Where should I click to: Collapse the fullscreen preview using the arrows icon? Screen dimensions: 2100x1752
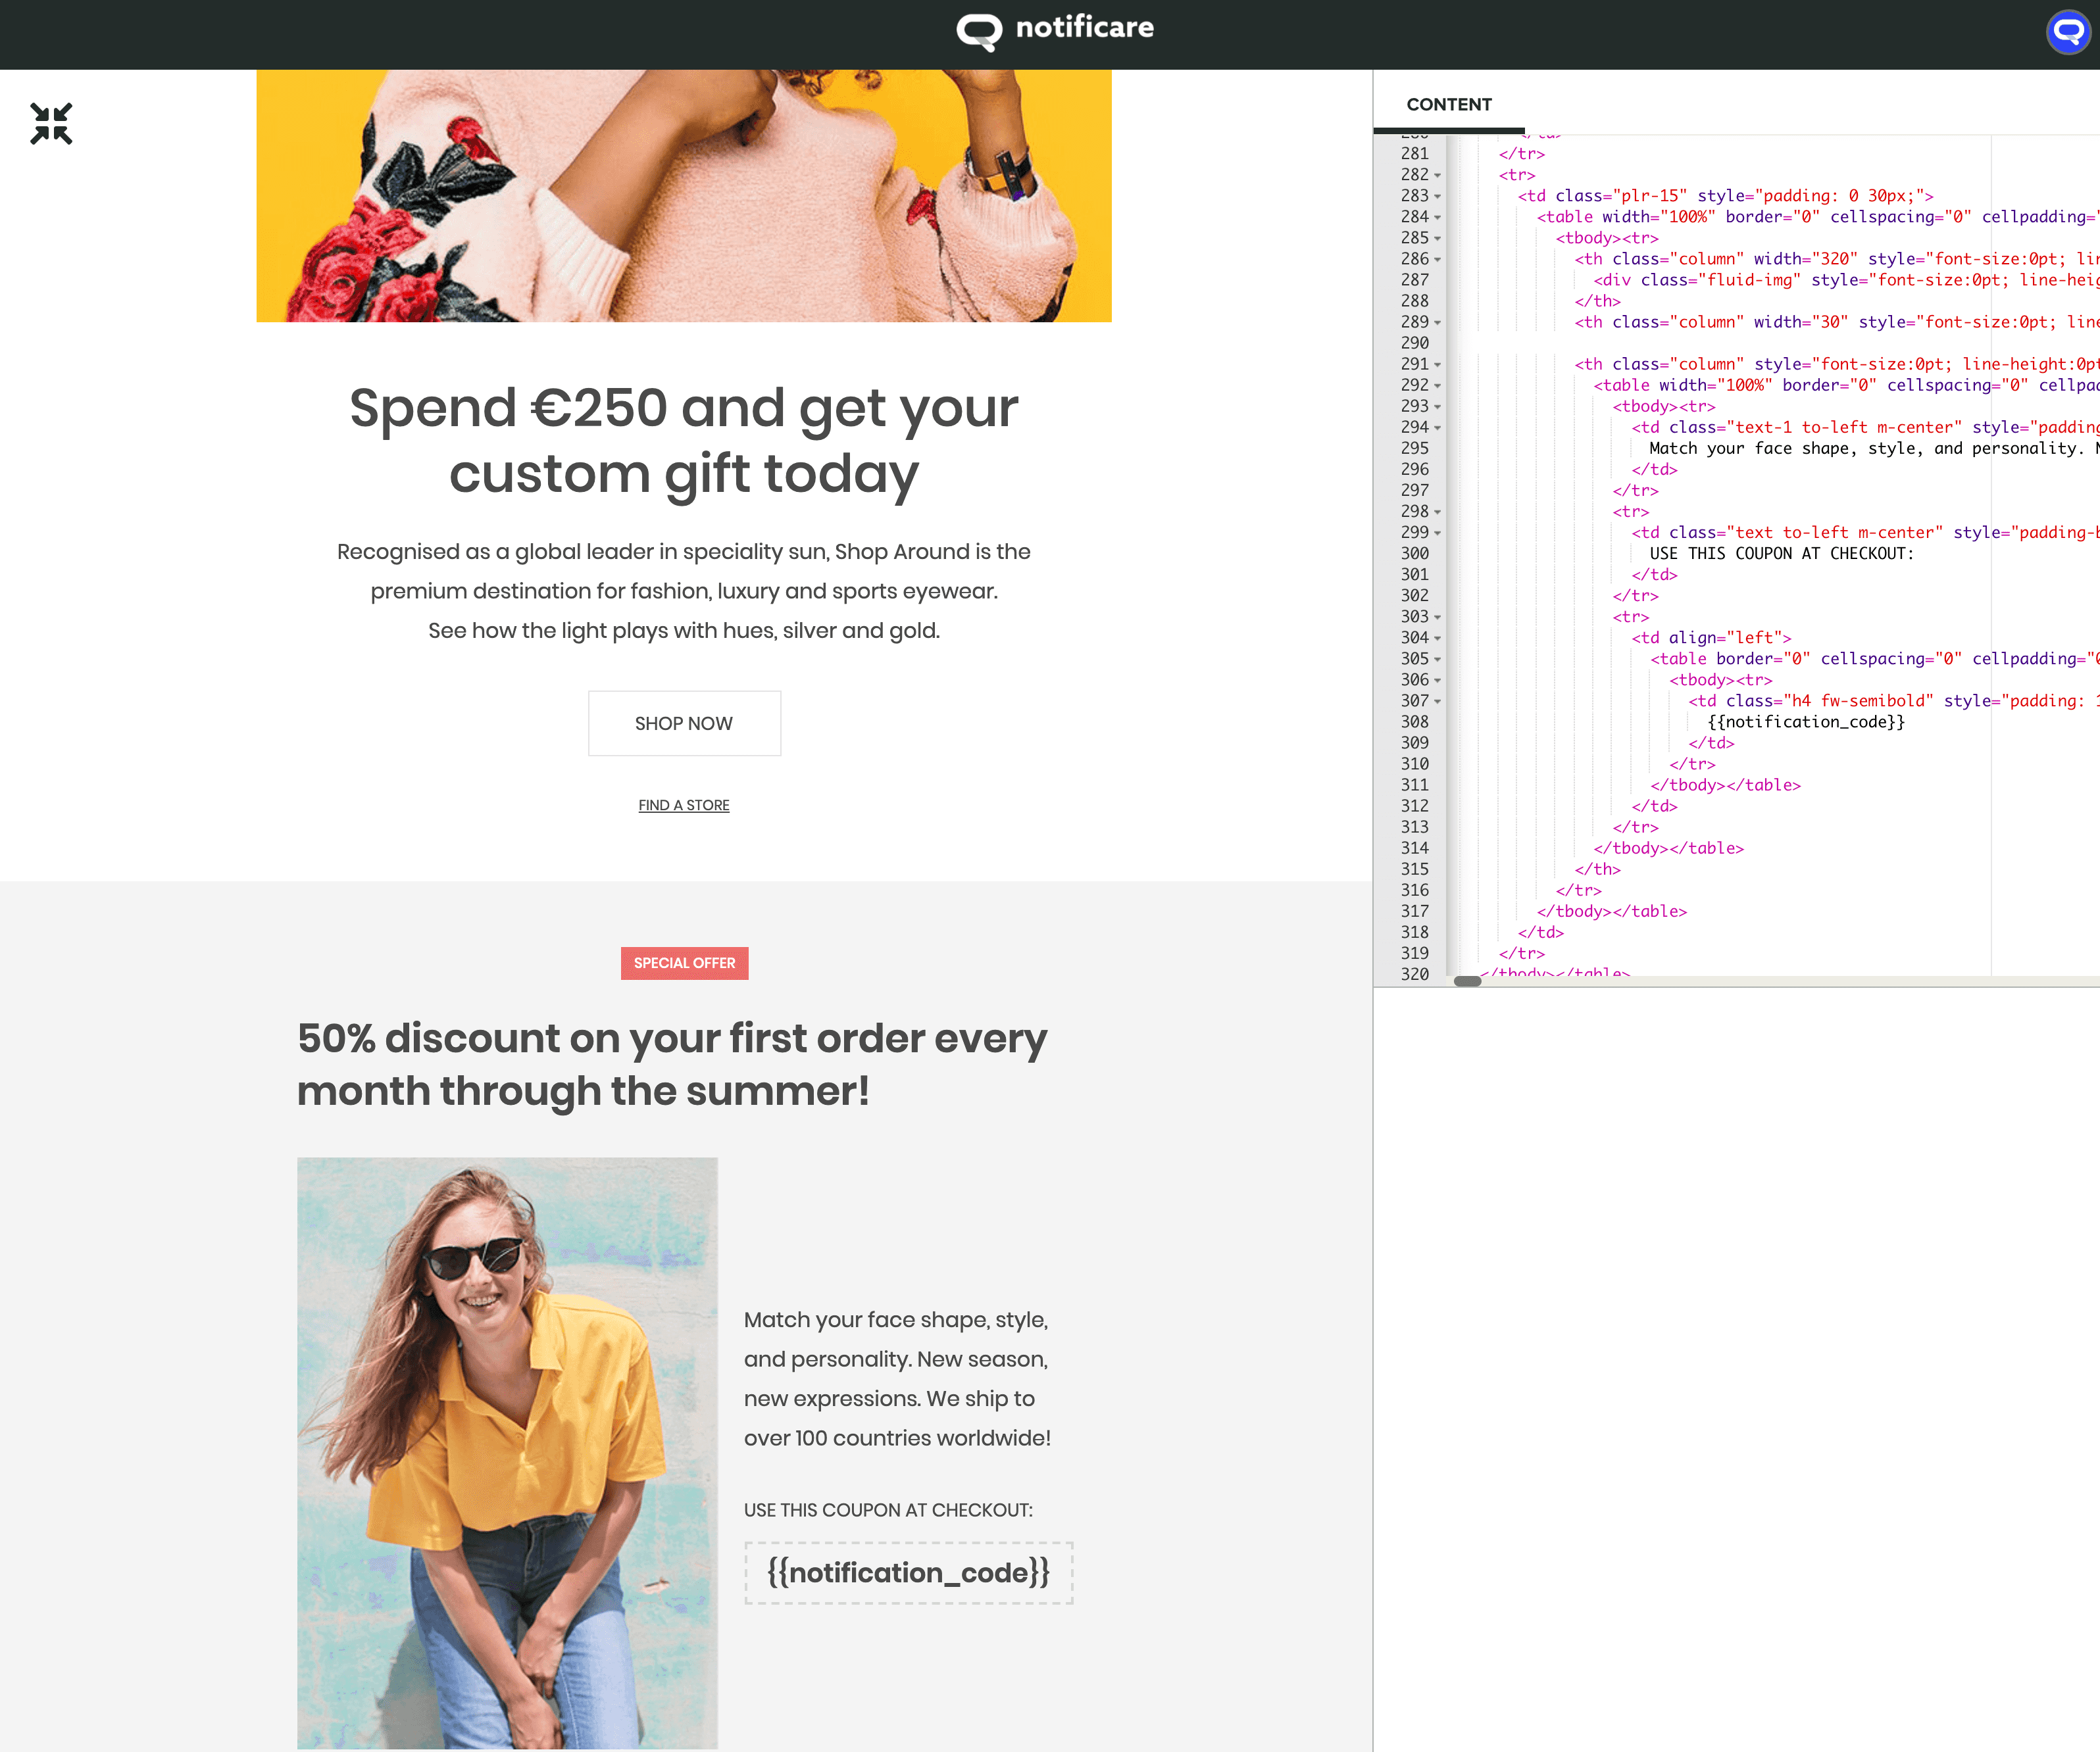pos(52,122)
